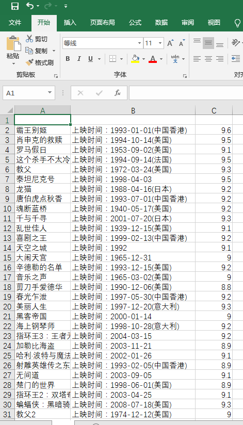
Task: Click the 复制 button
Action: (37, 51)
